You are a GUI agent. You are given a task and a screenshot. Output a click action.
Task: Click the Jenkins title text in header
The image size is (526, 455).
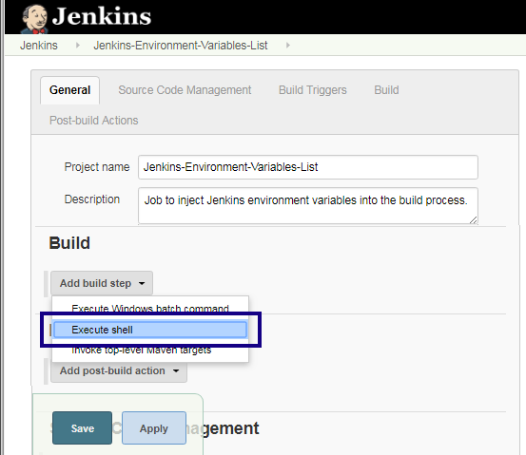point(102,16)
